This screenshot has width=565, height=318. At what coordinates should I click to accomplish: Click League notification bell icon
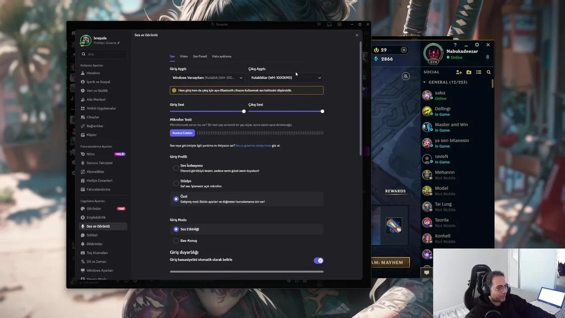point(487,57)
